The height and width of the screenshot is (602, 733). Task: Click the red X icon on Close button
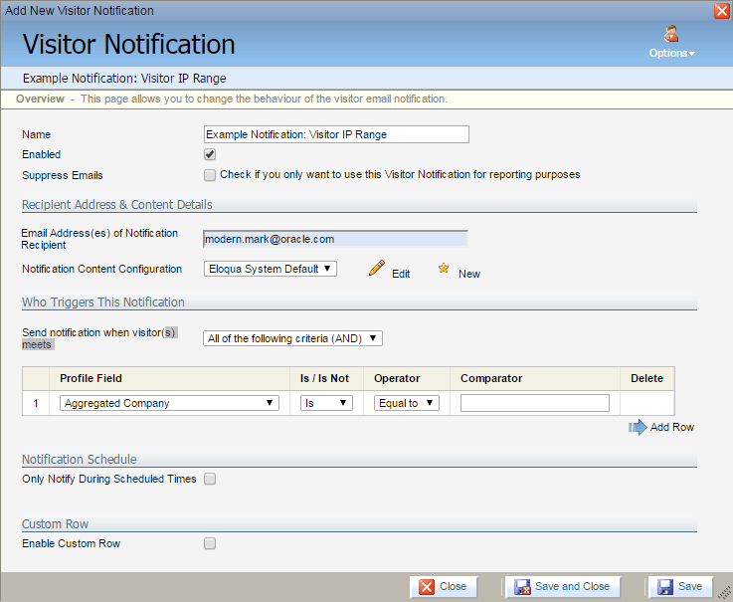coord(427,586)
